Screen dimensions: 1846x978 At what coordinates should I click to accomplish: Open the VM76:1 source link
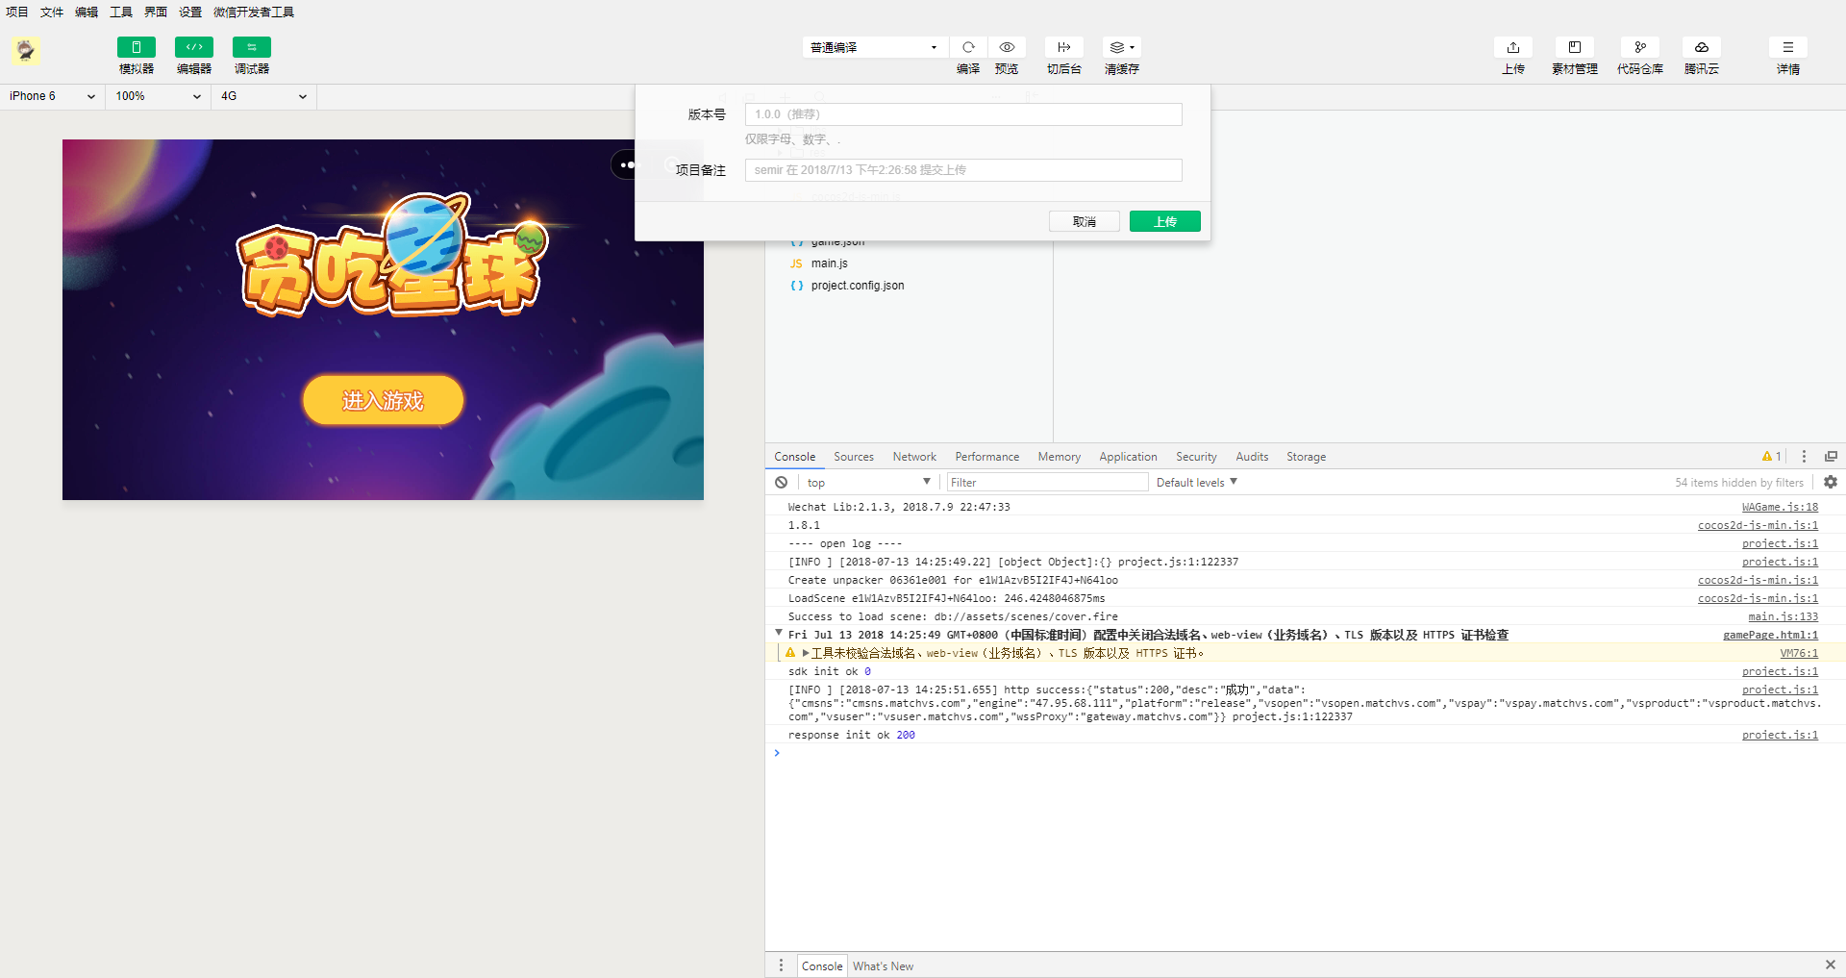click(1798, 653)
